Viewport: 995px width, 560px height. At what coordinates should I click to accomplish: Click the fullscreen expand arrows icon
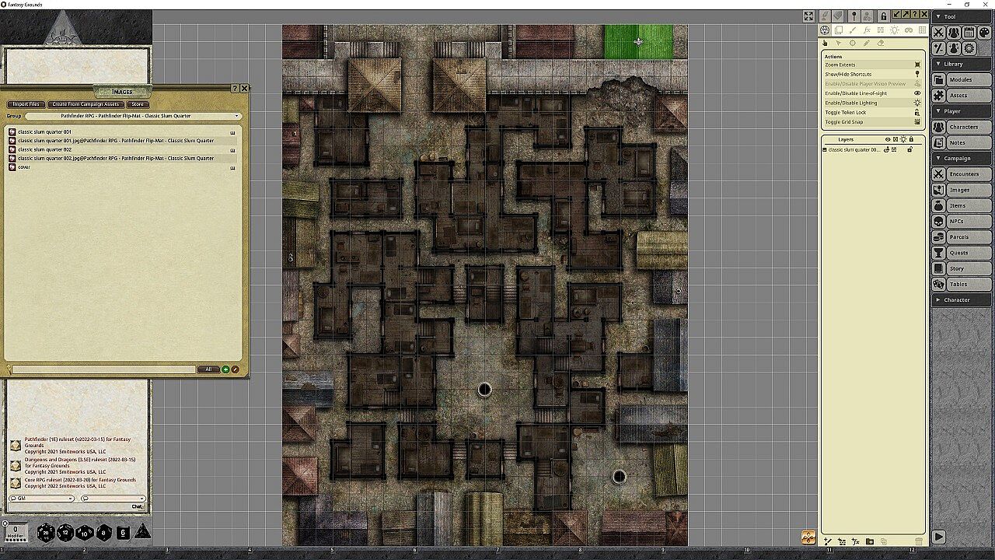[x=808, y=16]
